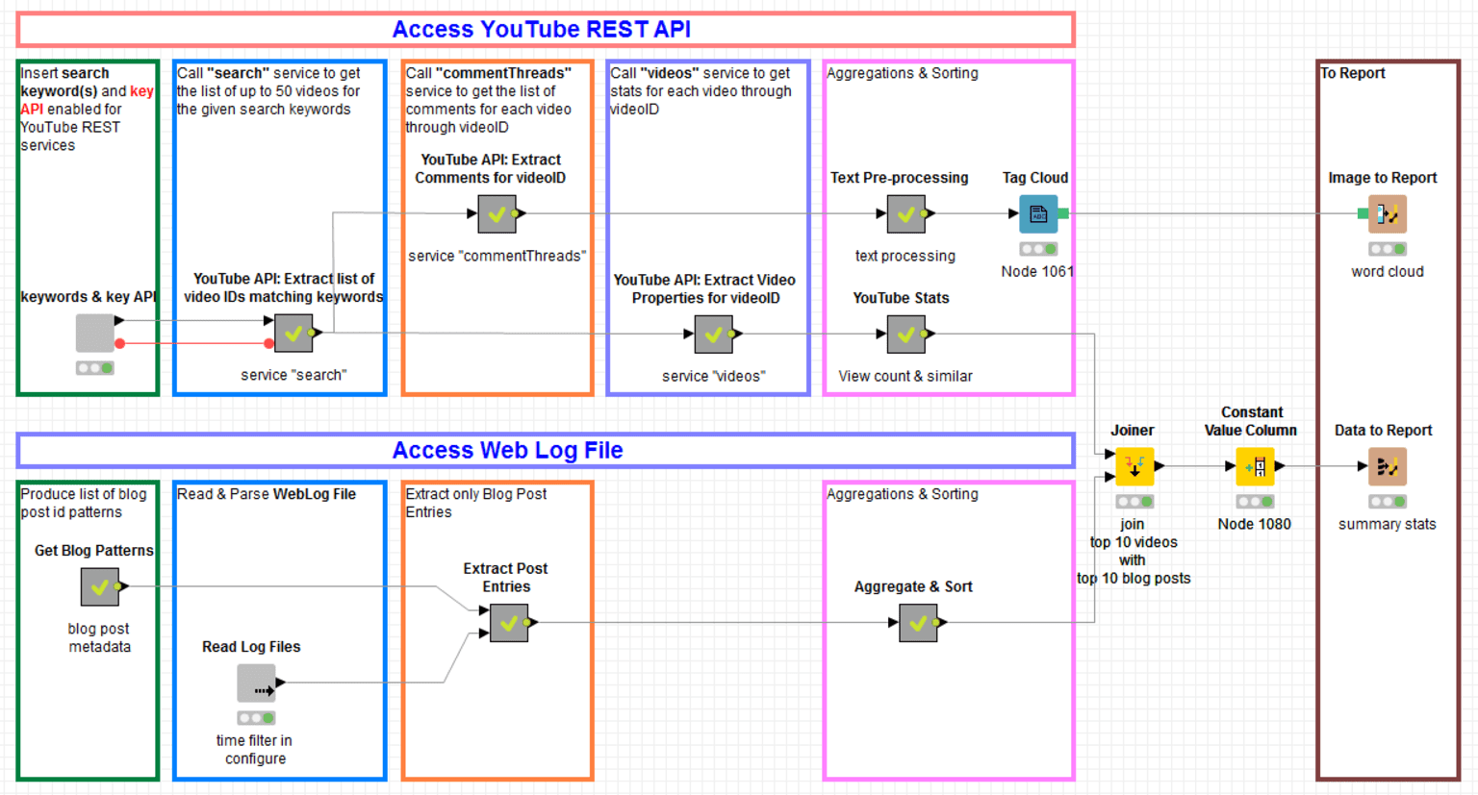Click 'Read & Parse WebLog File' annotation text
Viewport: 1478px width, 795px height.
(267, 494)
